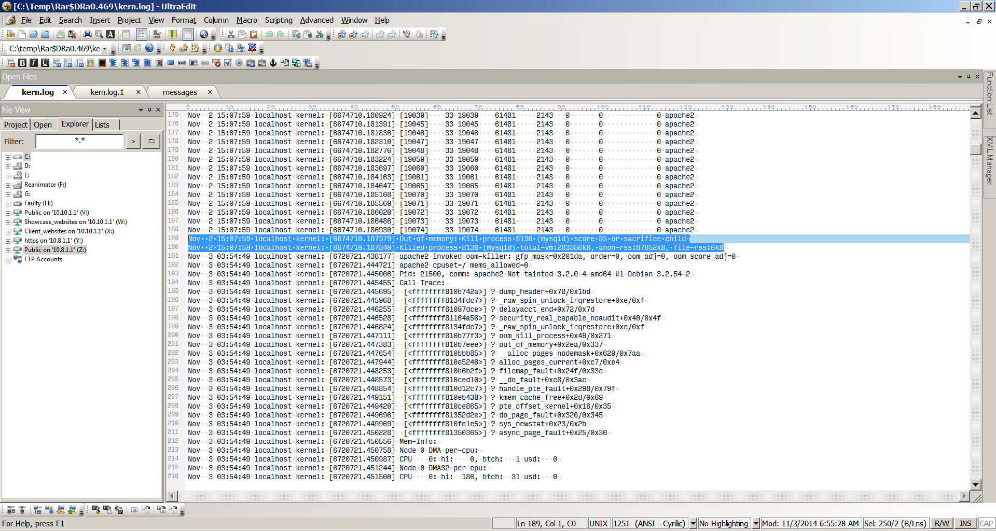The image size is (996, 531).
Task: Click the HTML Italic I icon
Action: pos(34,63)
